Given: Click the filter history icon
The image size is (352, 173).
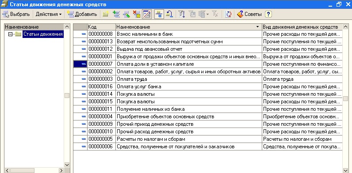Looking at the screenshot, I should click(202, 14).
